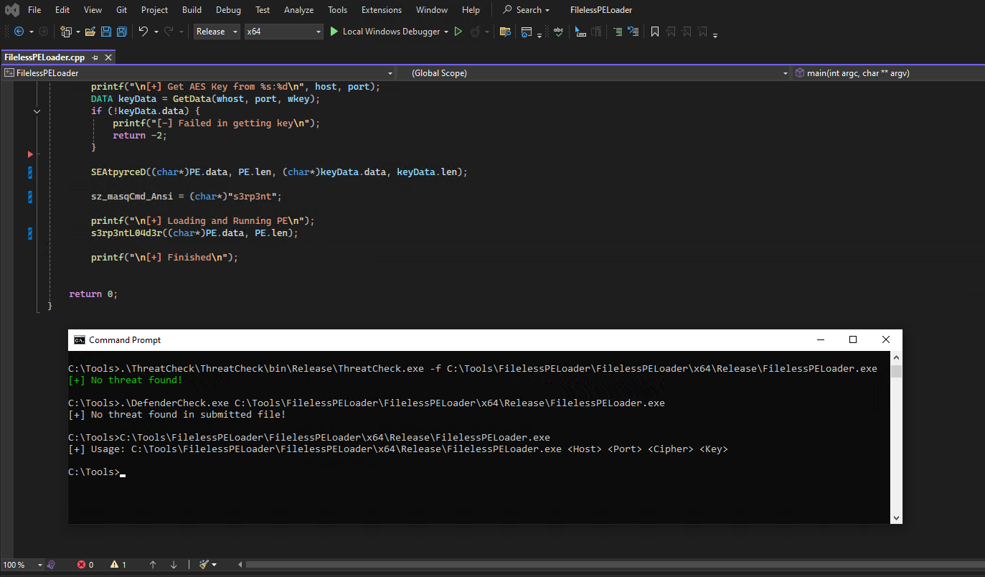Open the Extensions menu

click(x=382, y=10)
